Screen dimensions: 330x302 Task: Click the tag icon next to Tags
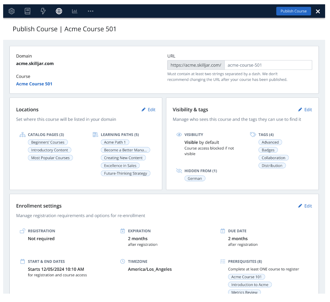click(253, 135)
